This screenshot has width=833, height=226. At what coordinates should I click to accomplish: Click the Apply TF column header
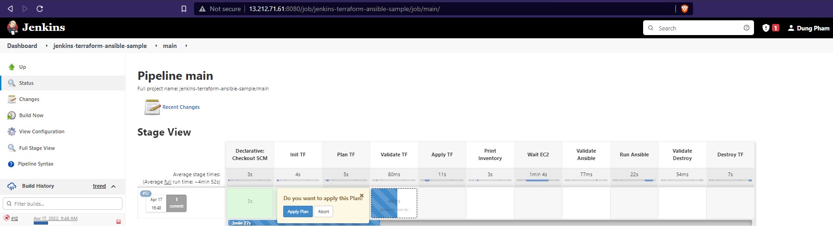442,155
